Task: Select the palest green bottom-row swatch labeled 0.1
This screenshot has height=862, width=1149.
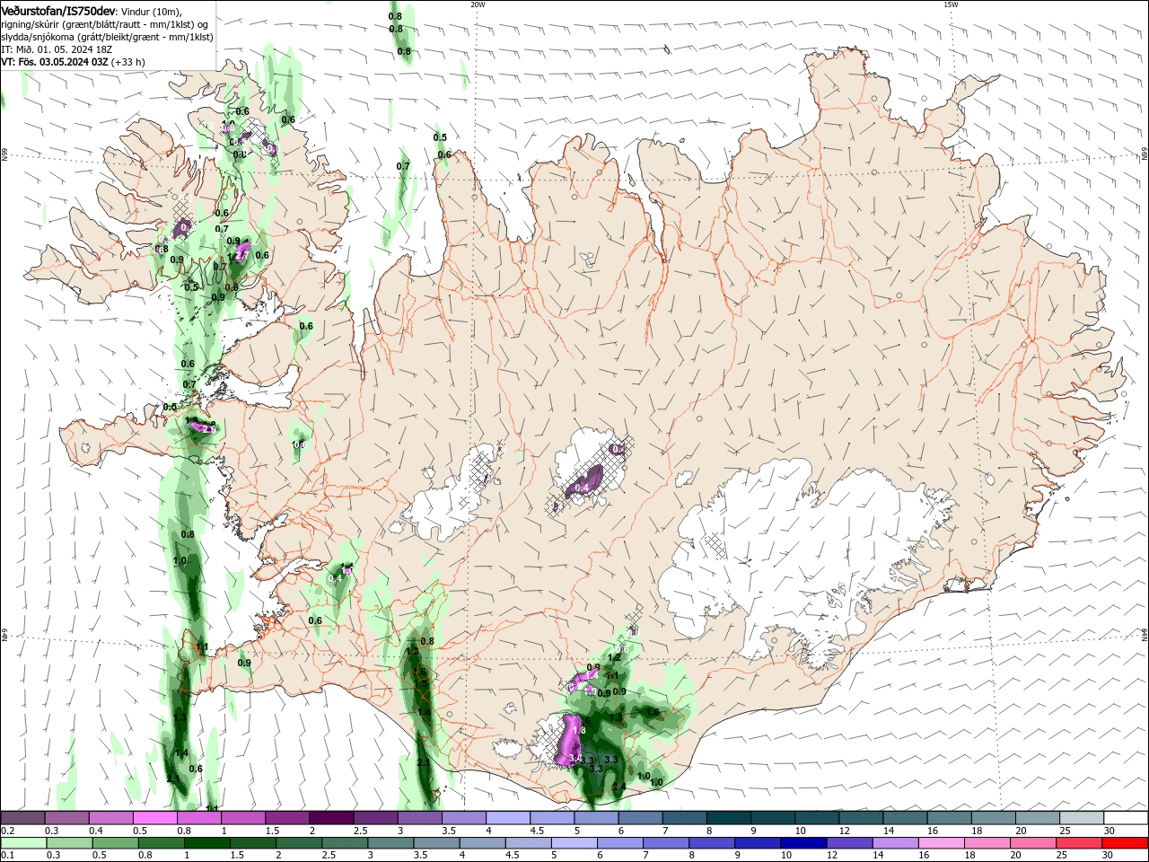Action: pos(23,843)
